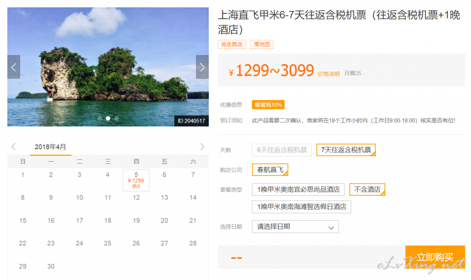Click calendar date 18

coord(108,221)
